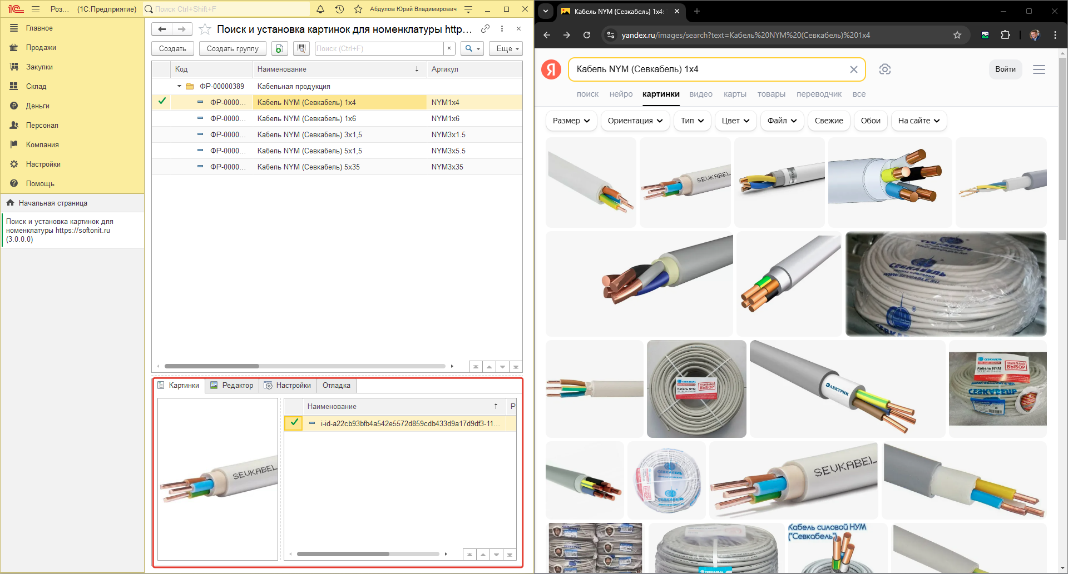Click the Создать группу button
Viewport: 1068px width, 574px height.
pos(233,48)
